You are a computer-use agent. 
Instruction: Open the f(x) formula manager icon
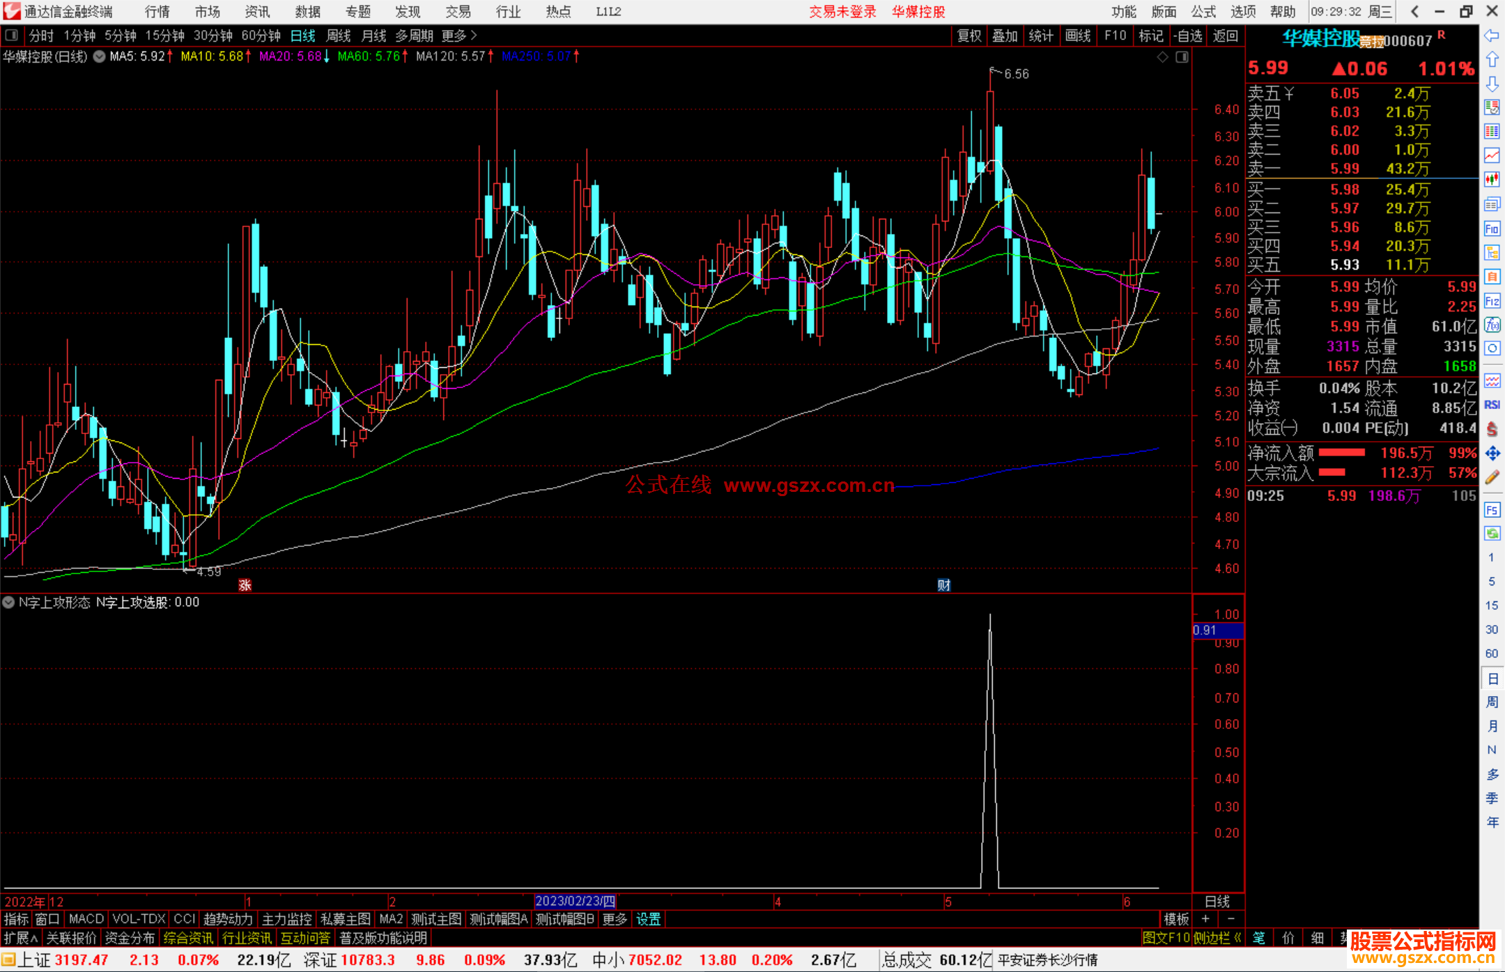(1492, 325)
